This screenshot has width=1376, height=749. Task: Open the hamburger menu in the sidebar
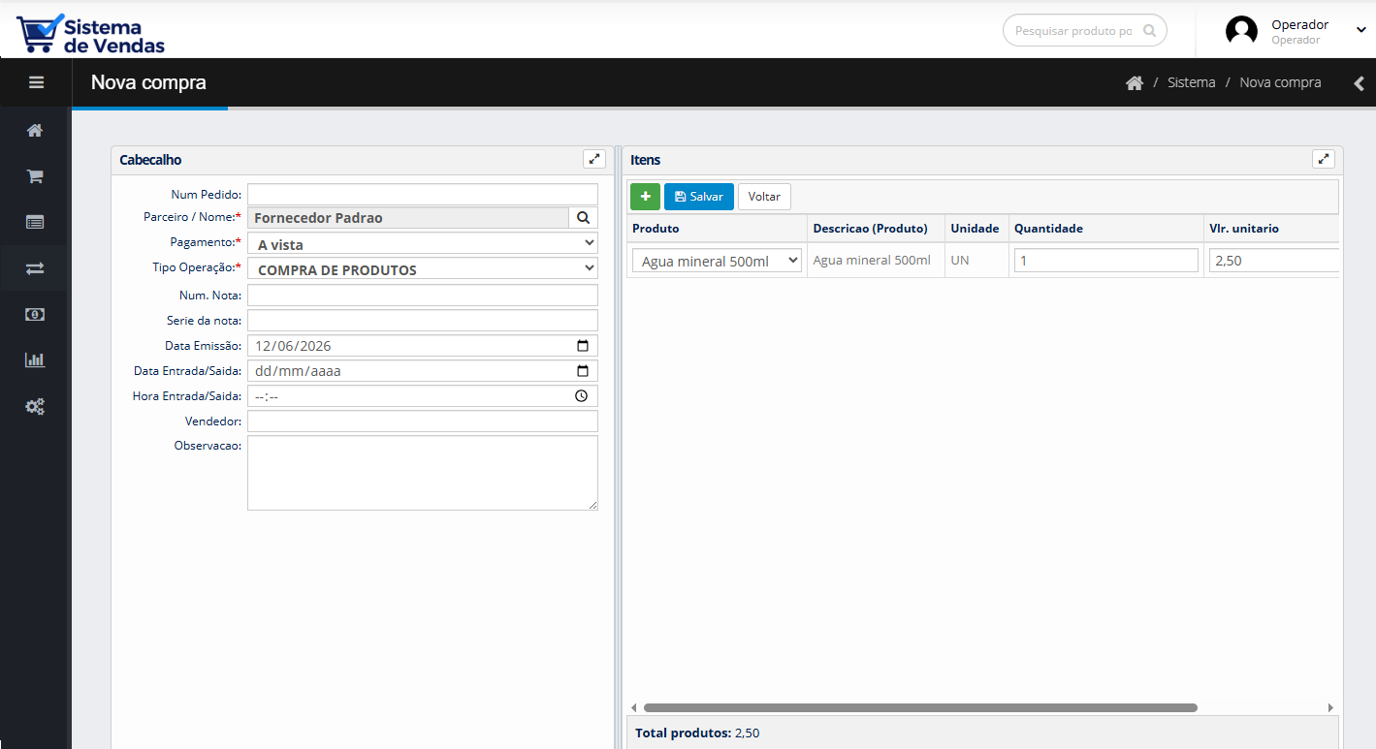36,82
